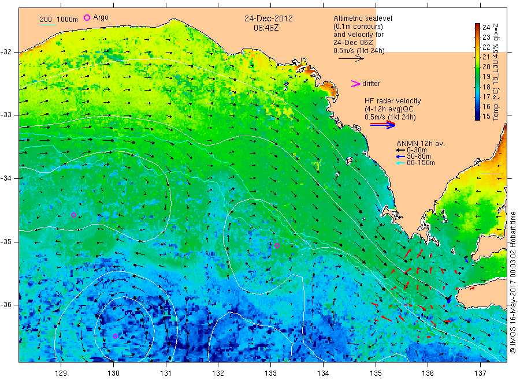
Task: Click the Argo marker circle in legend
Action: [87, 17]
